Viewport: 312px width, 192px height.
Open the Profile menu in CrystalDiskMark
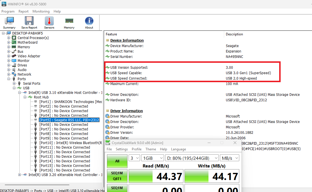coord(137,149)
